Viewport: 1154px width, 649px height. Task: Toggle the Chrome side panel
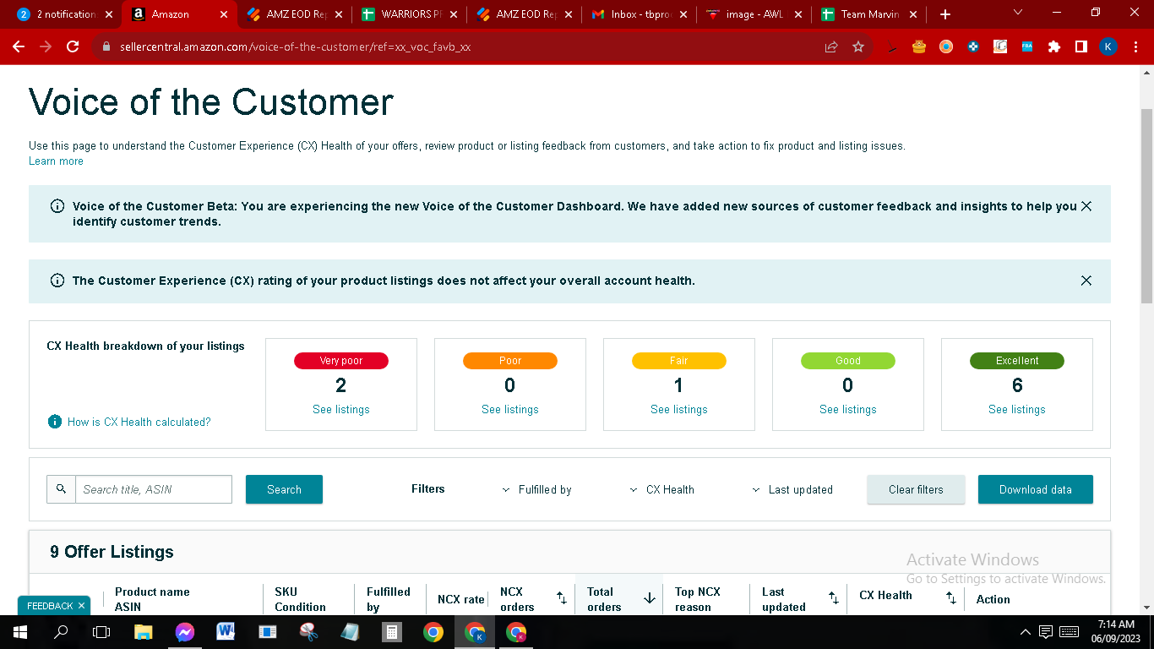click(x=1081, y=46)
